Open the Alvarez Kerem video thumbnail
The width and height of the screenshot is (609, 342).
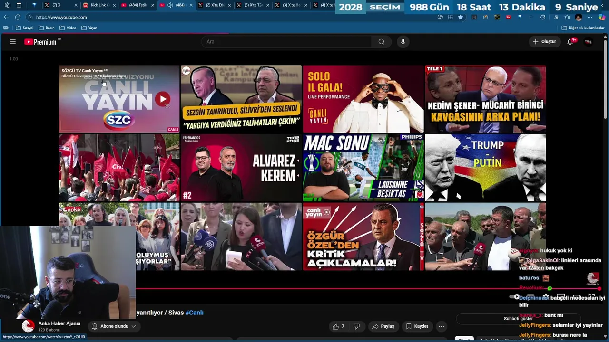(241, 168)
